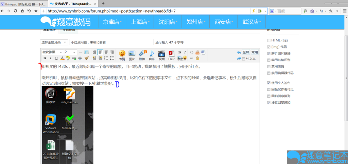
Task: Uncheck the 使用个人签名 option
Action: [269, 83]
